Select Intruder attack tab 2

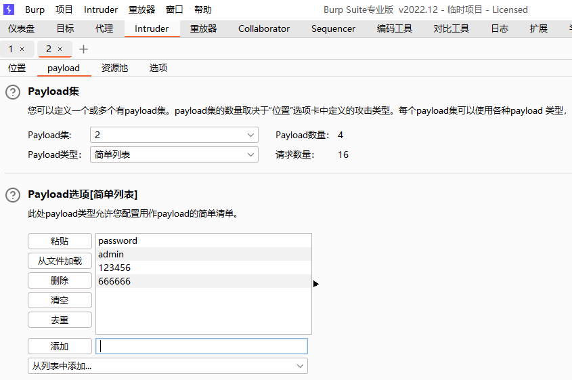click(49, 49)
